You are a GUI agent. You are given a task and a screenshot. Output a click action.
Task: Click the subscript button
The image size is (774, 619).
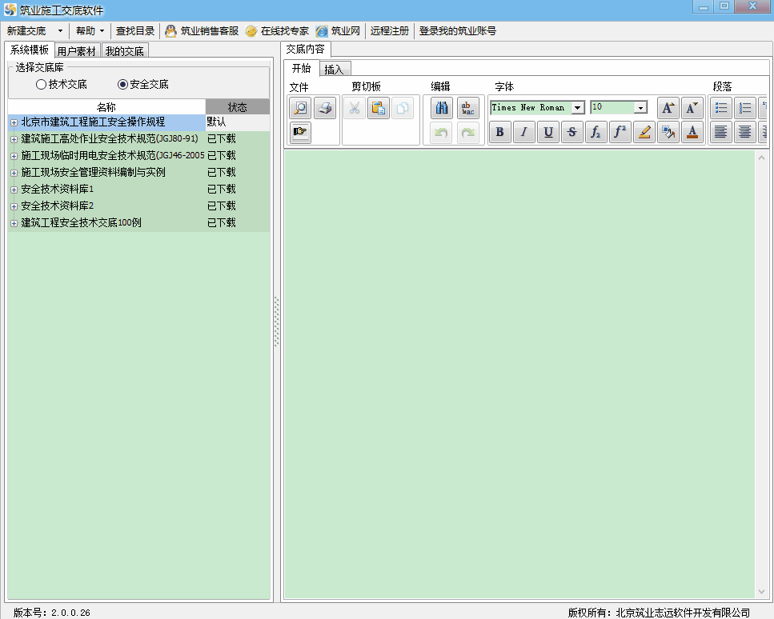click(596, 133)
